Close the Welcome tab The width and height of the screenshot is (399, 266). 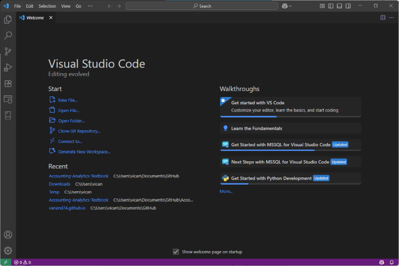coord(50,18)
